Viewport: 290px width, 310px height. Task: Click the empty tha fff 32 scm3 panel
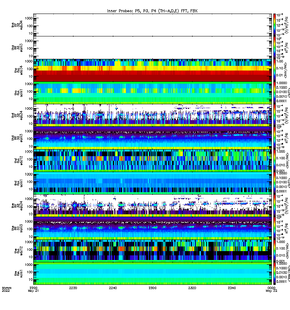click(x=152, y=47)
